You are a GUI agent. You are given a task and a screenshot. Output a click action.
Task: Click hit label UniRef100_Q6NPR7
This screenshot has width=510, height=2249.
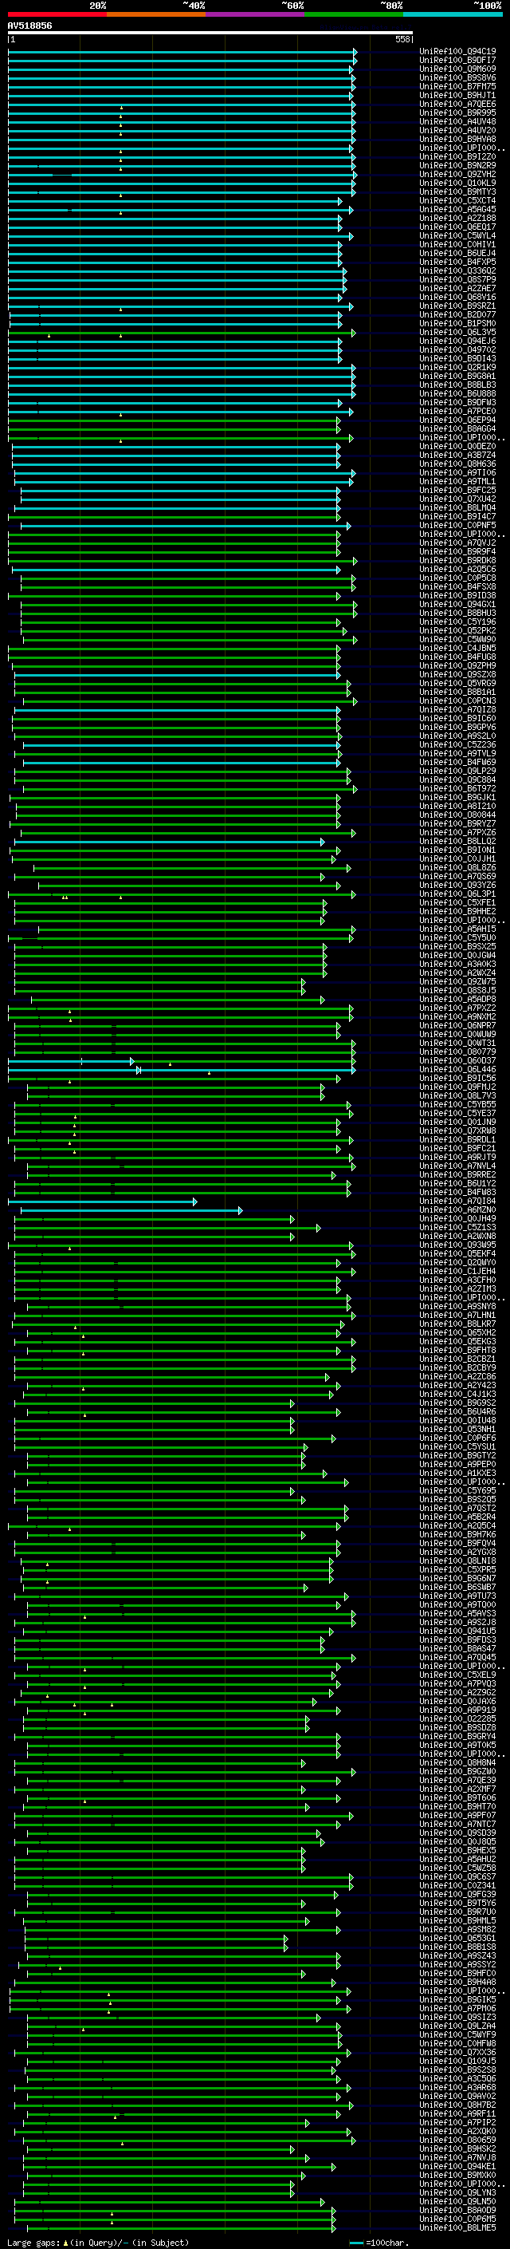click(457, 1025)
